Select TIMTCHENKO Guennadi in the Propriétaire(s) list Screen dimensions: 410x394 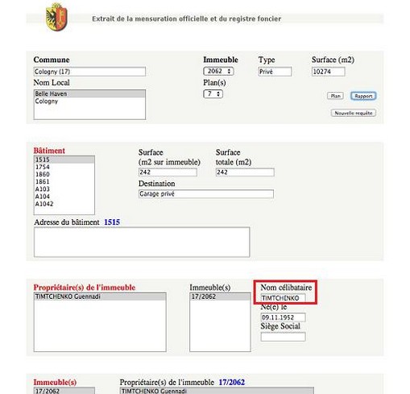click(x=100, y=297)
